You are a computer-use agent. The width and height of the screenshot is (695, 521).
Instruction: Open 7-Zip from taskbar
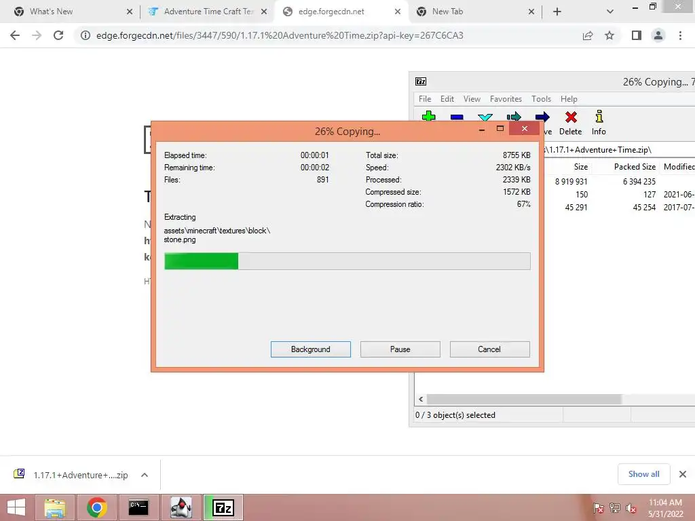pyautogui.click(x=223, y=507)
